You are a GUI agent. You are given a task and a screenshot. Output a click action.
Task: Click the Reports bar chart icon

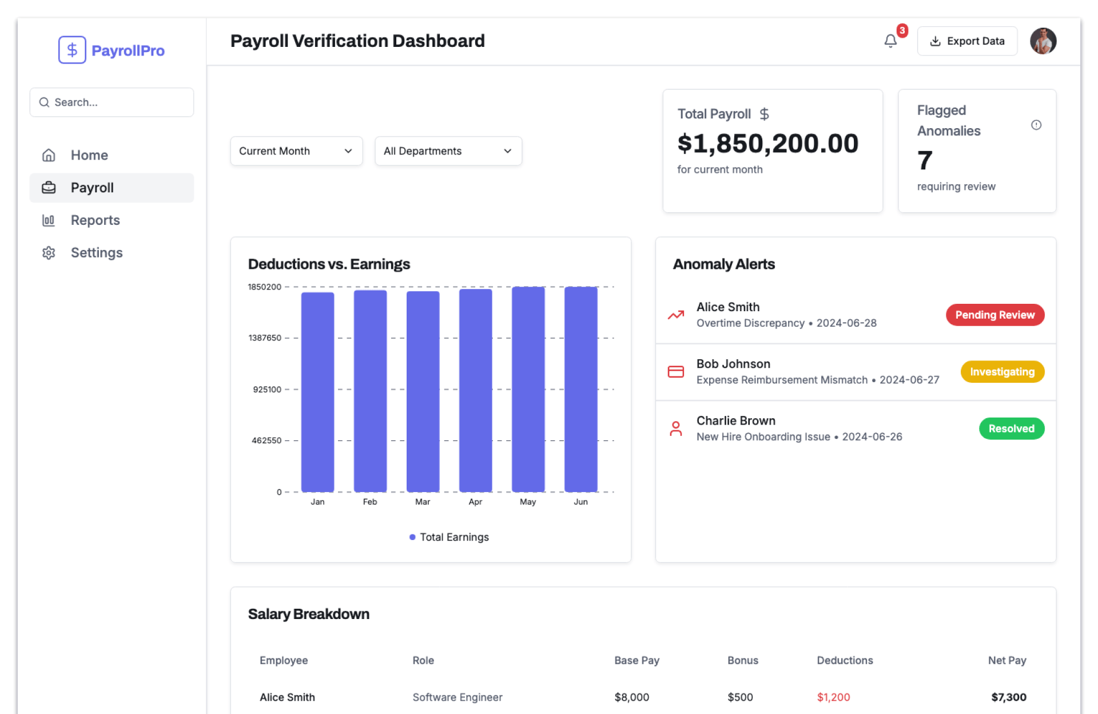49,220
